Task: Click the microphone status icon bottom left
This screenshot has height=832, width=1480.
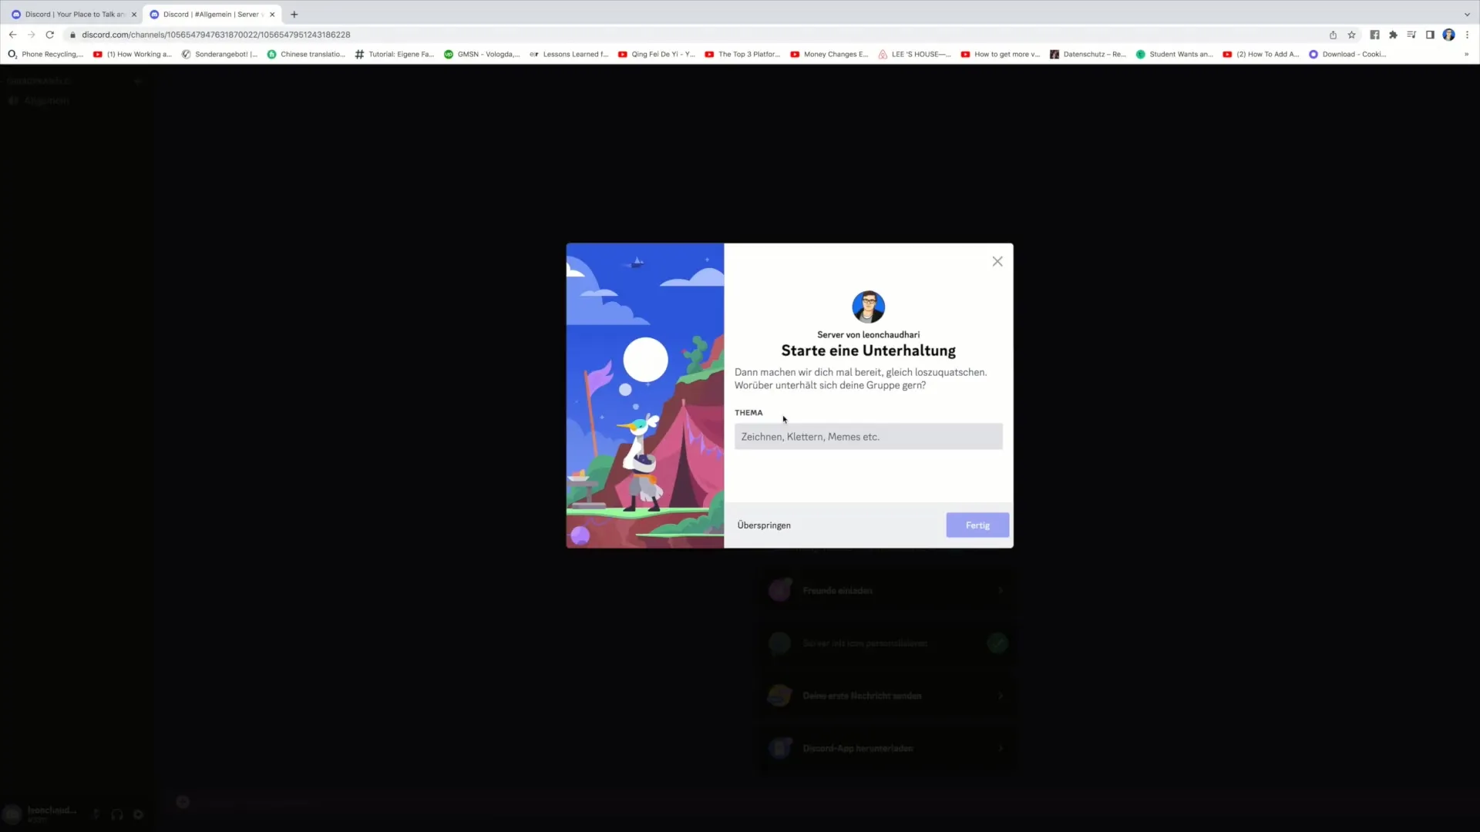Action: tap(96, 813)
